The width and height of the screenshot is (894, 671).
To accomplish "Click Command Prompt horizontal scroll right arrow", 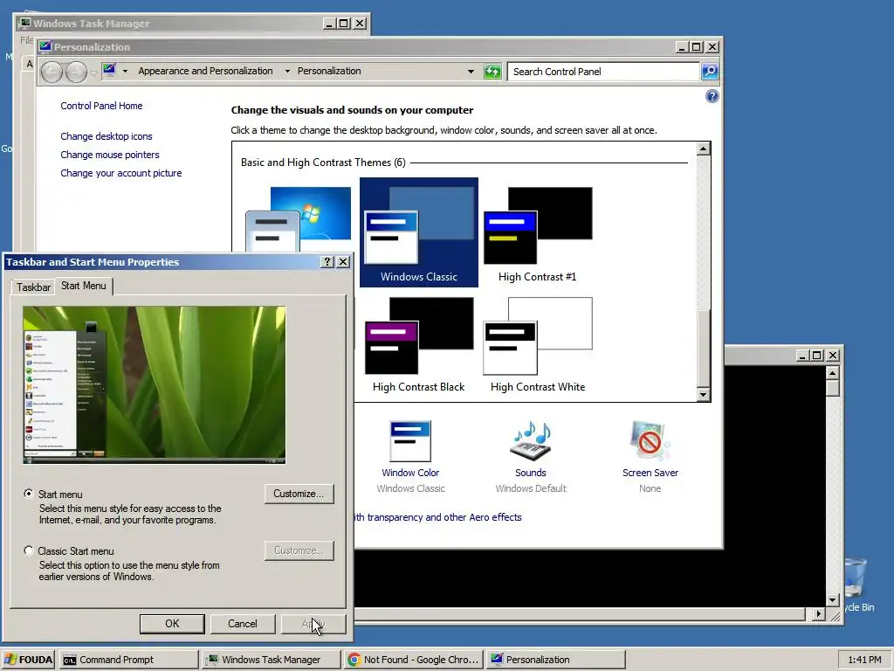I will [x=818, y=614].
